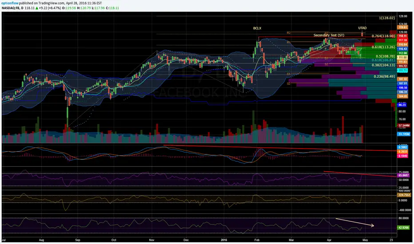Click the blue 106.56 price label
The height and width of the screenshot is (244, 414).
402,87
